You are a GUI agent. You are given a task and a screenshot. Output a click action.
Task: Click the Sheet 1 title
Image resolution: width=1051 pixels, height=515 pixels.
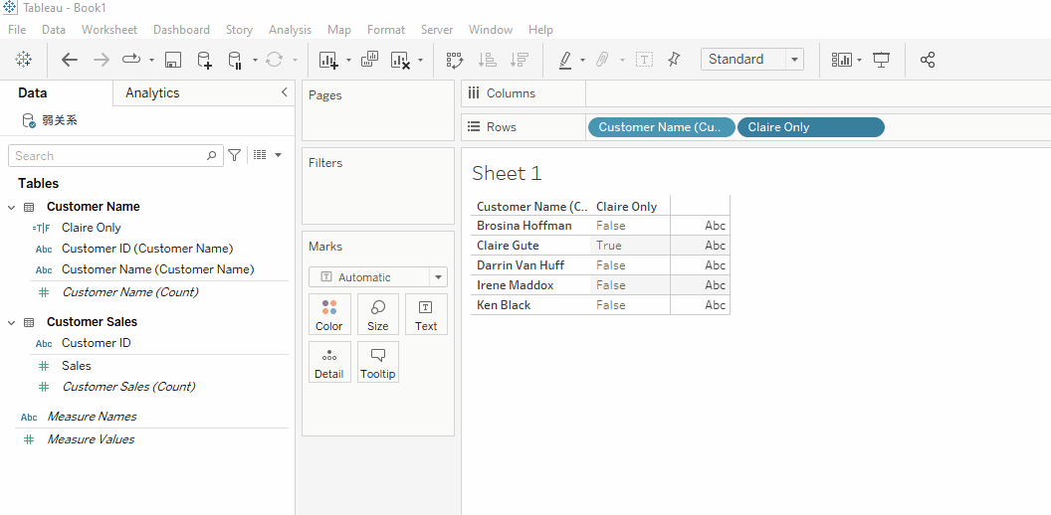point(507,173)
